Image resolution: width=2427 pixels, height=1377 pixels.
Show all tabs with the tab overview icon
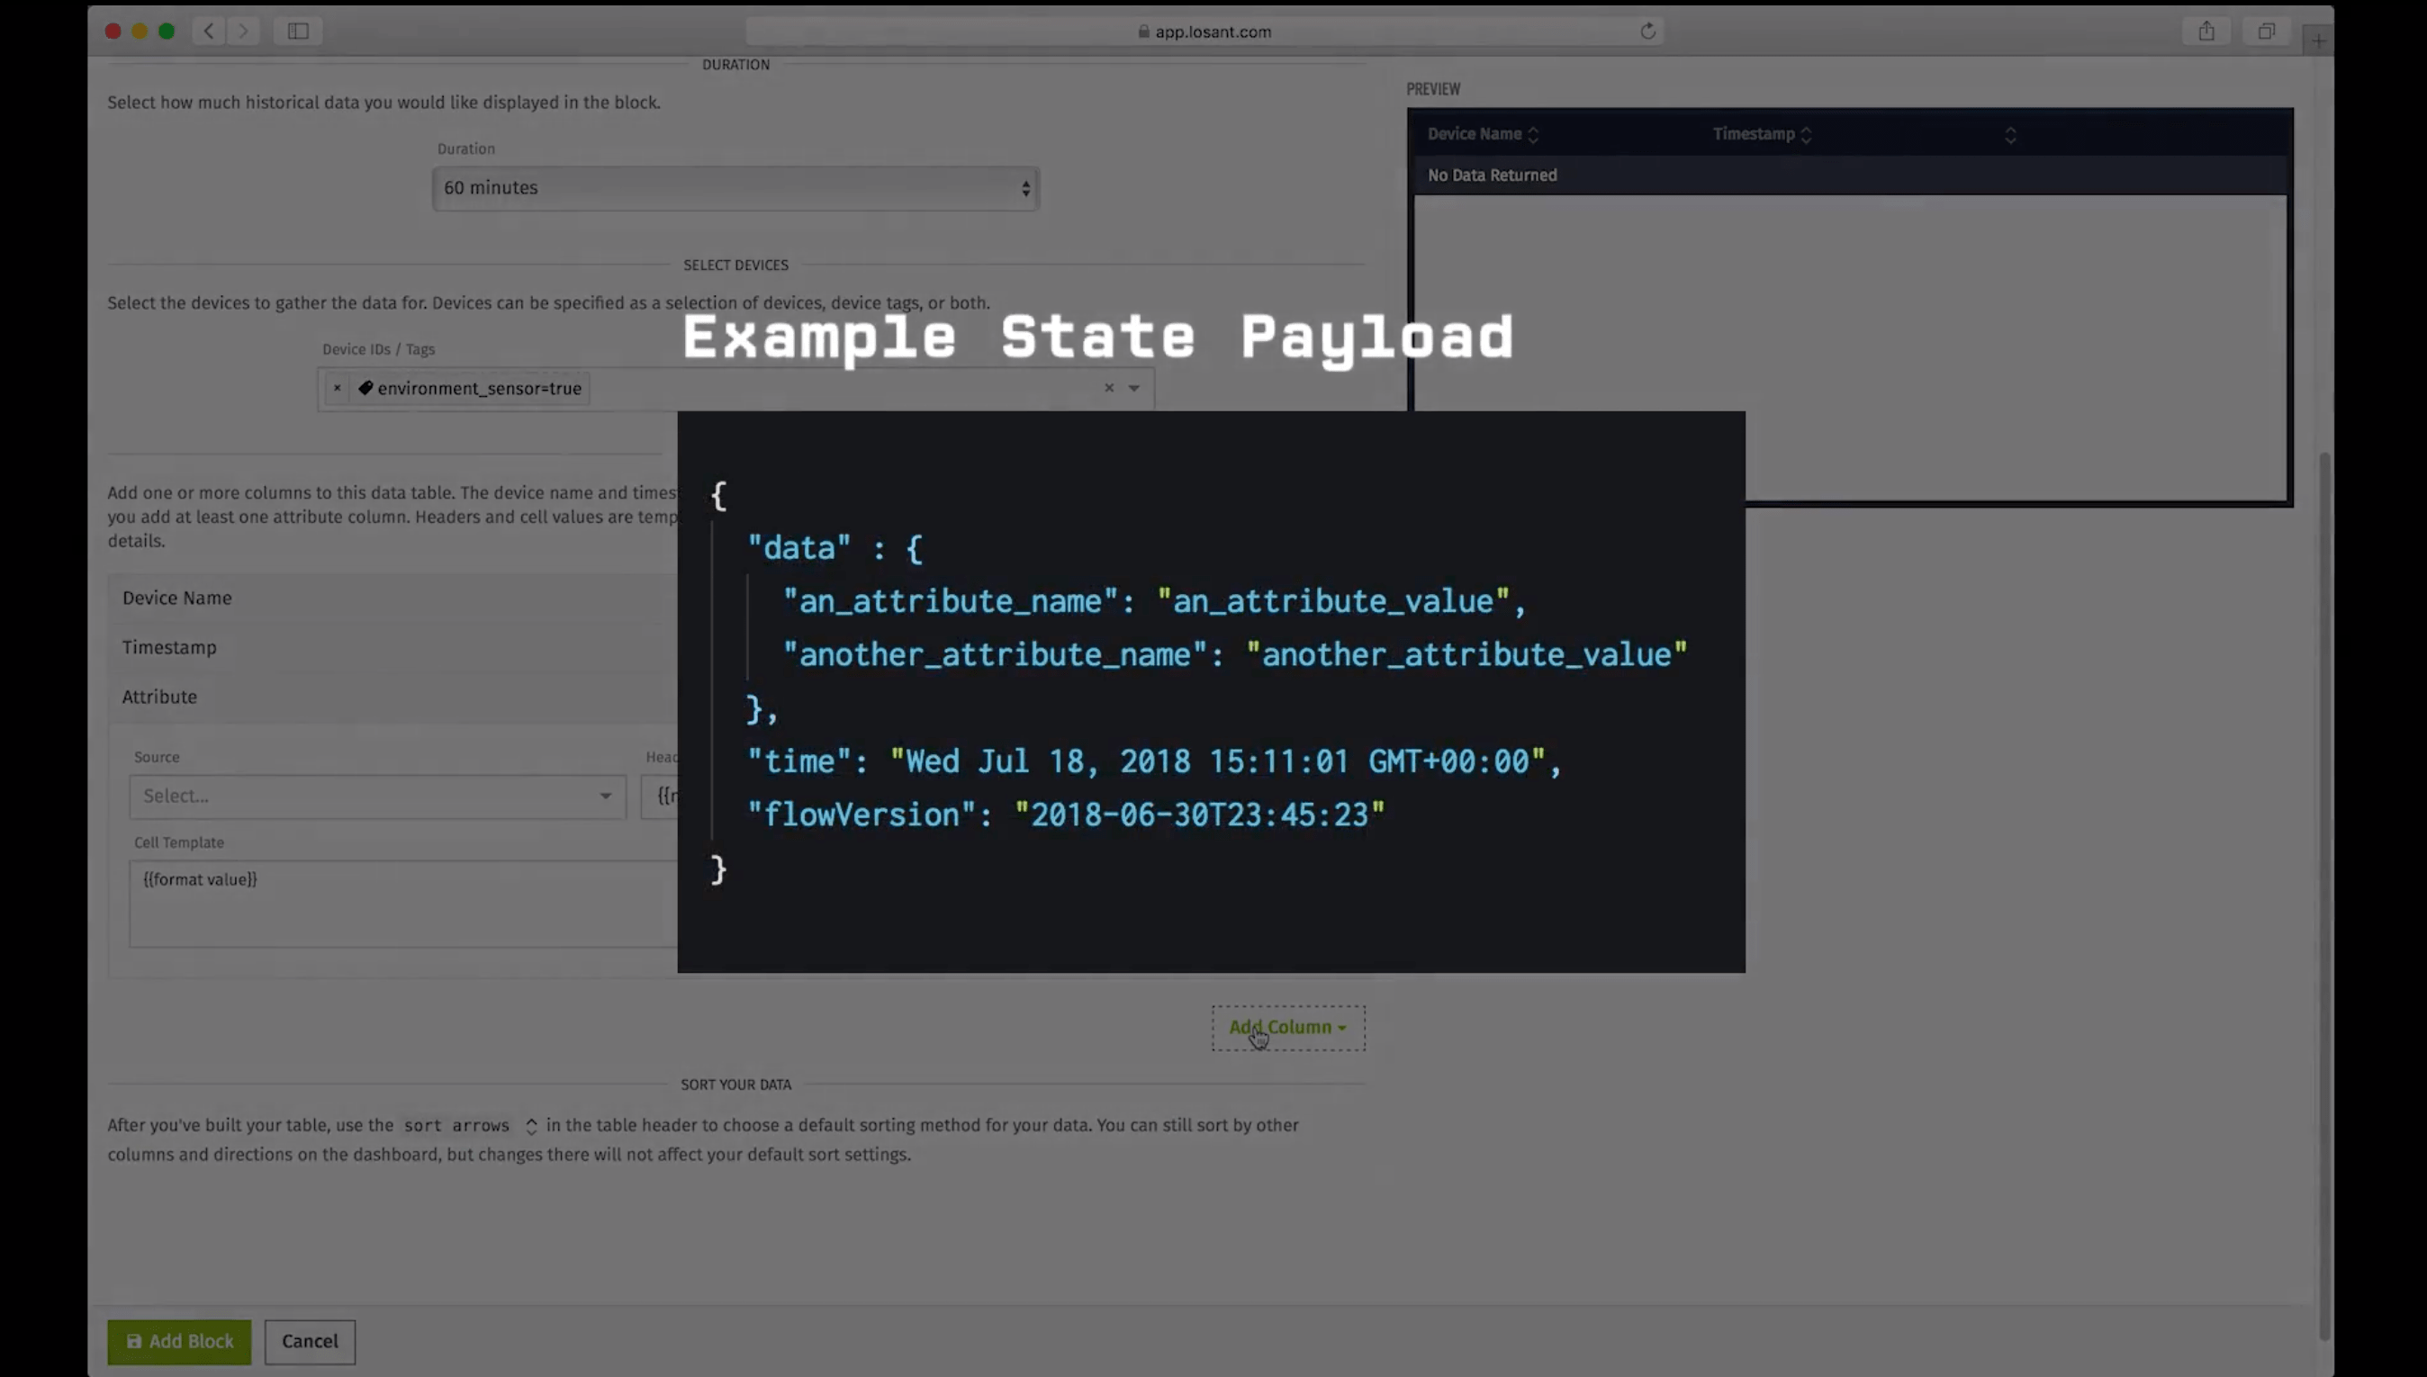pos(2266,31)
